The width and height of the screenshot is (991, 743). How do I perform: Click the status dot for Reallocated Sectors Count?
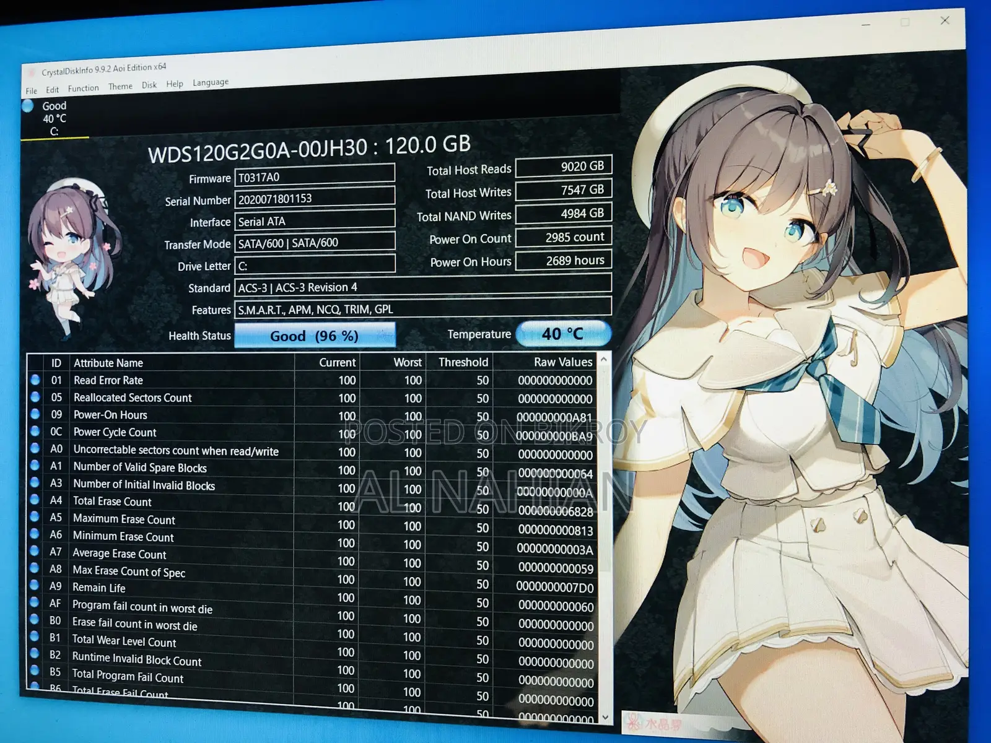[x=35, y=397]
